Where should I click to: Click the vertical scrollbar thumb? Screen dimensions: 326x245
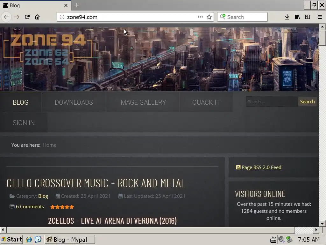click(322, 38)
